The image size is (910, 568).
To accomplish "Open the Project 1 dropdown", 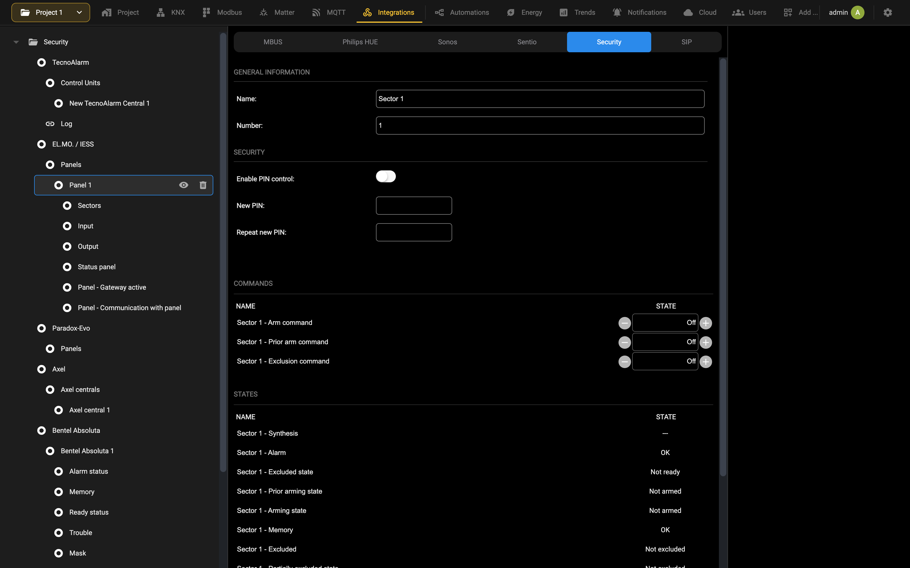I will pos(51,12).
